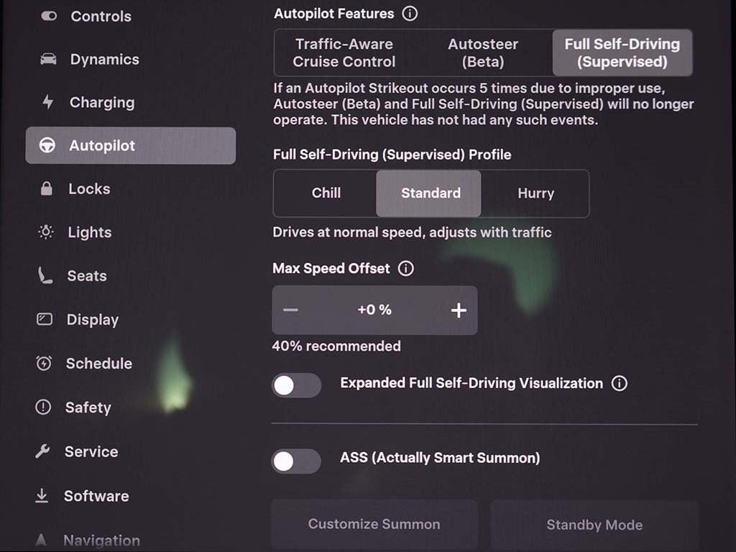The image size is (736, 552).
Task: Go to Safety settings
Action: tap(88, 408)
